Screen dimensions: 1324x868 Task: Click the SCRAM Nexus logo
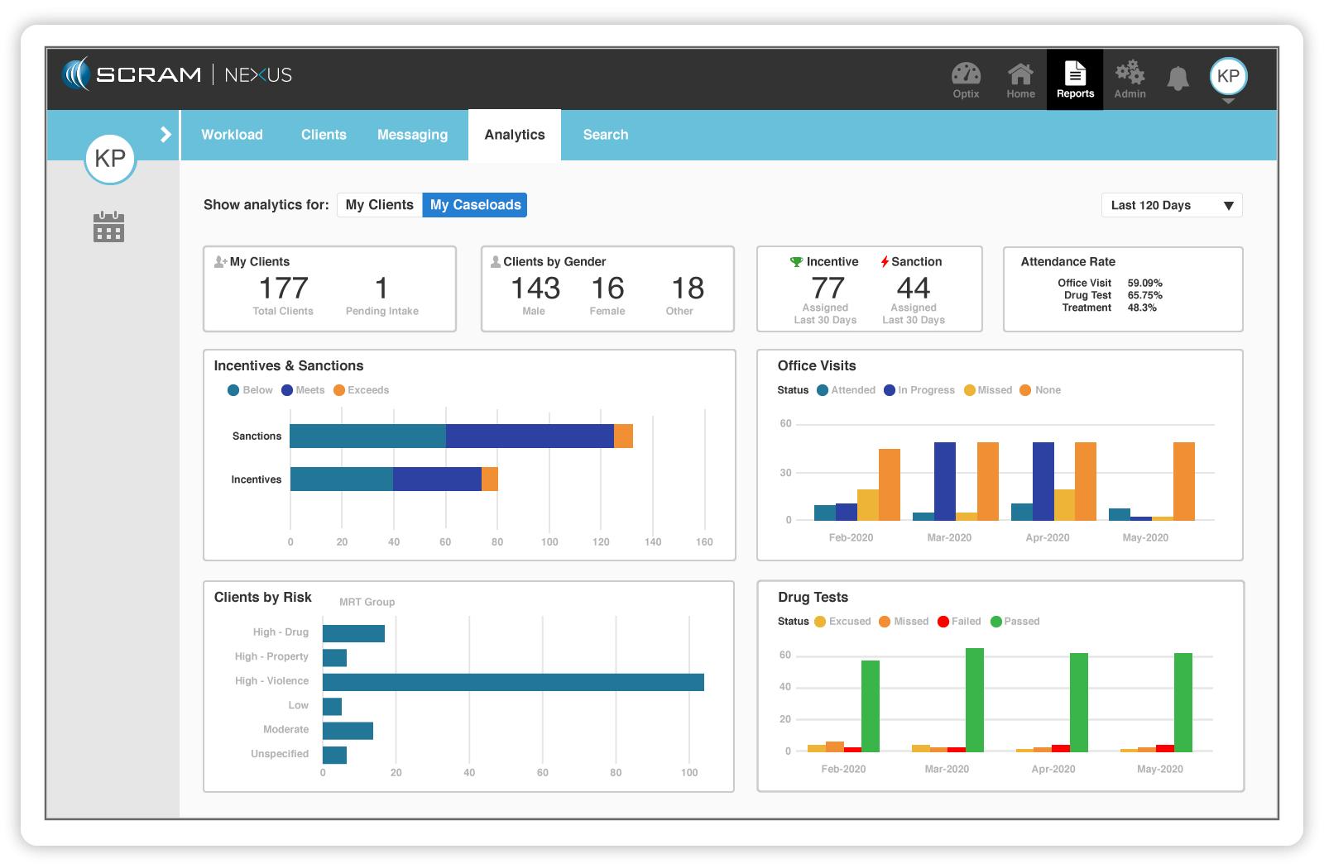tap(177, 74)
